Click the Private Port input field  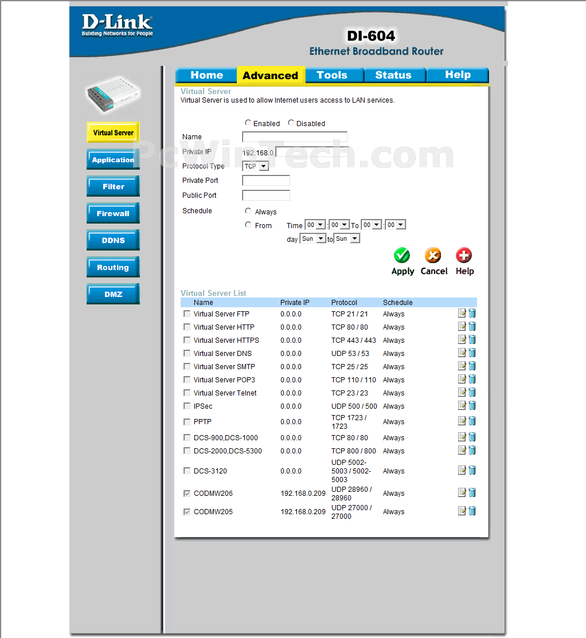pyautogui.click(x=266, y=180)
